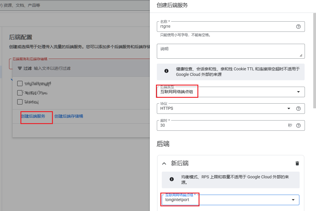Screen dimensions: 316x211
Task: Click the 创建后端服务 link
Action: point(33,116)
